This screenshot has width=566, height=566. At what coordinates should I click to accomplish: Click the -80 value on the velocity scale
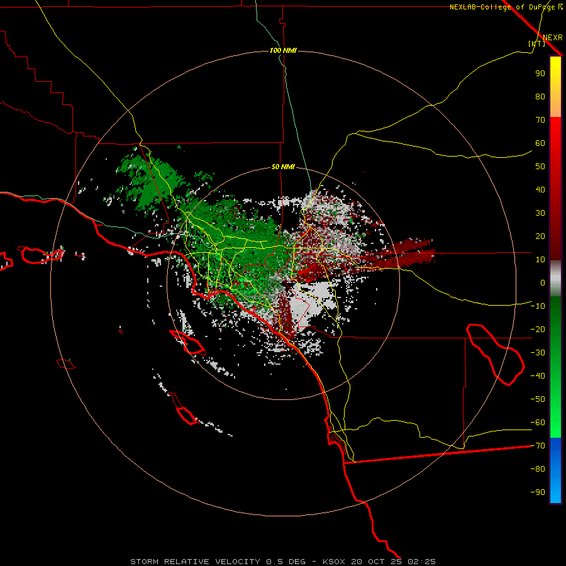(538, 469)
